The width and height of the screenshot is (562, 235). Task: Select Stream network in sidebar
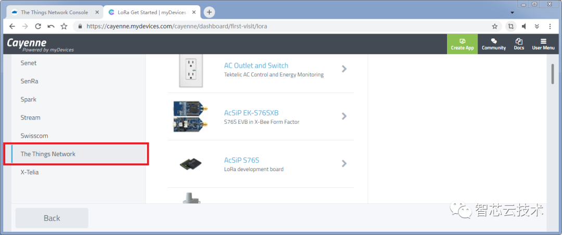pyautogui.click(x=78, y=118)
